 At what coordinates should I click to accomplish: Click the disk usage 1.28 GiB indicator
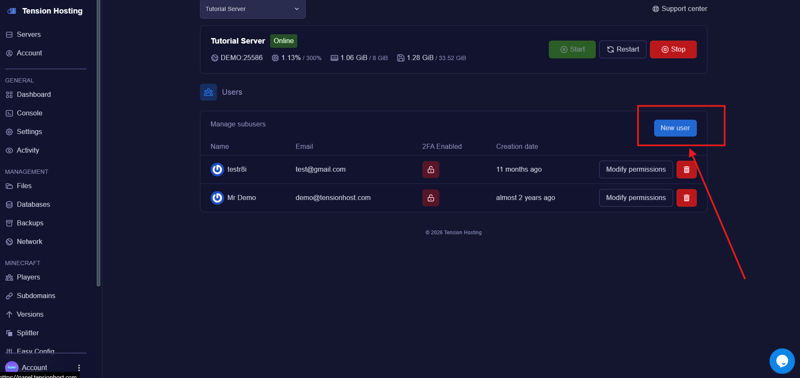pyautogui.click(x=431, y=58)
